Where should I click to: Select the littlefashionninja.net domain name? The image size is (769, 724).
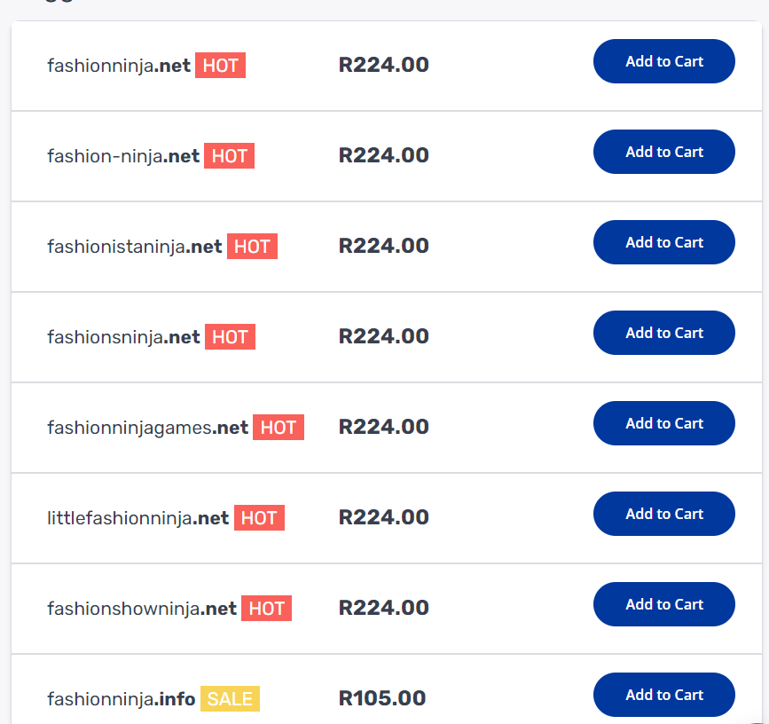point(138,518)
